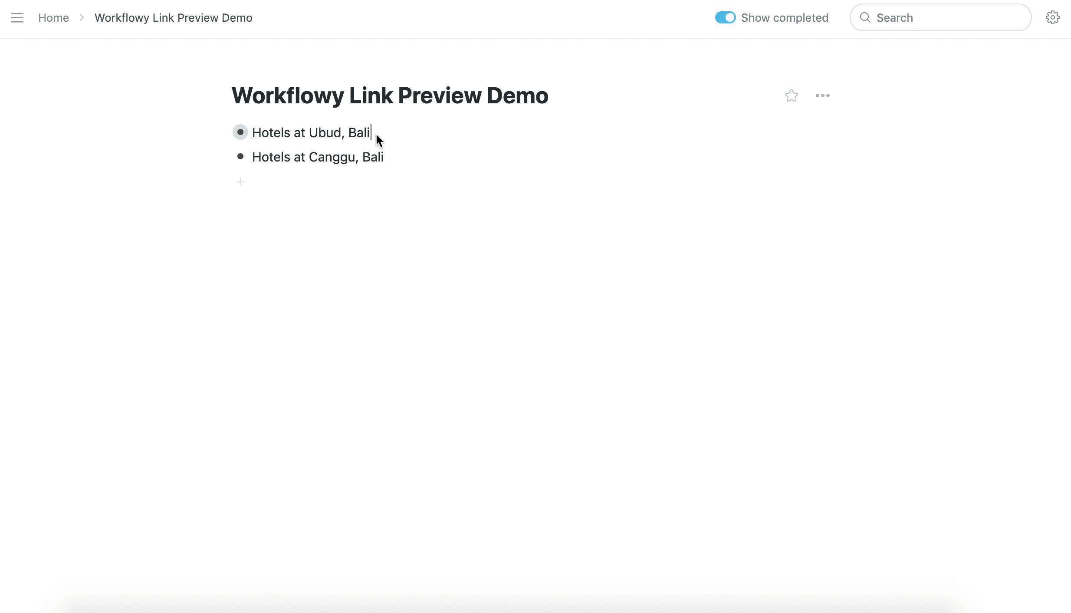Click the word 'Ubud' in first item

(325, 132)
